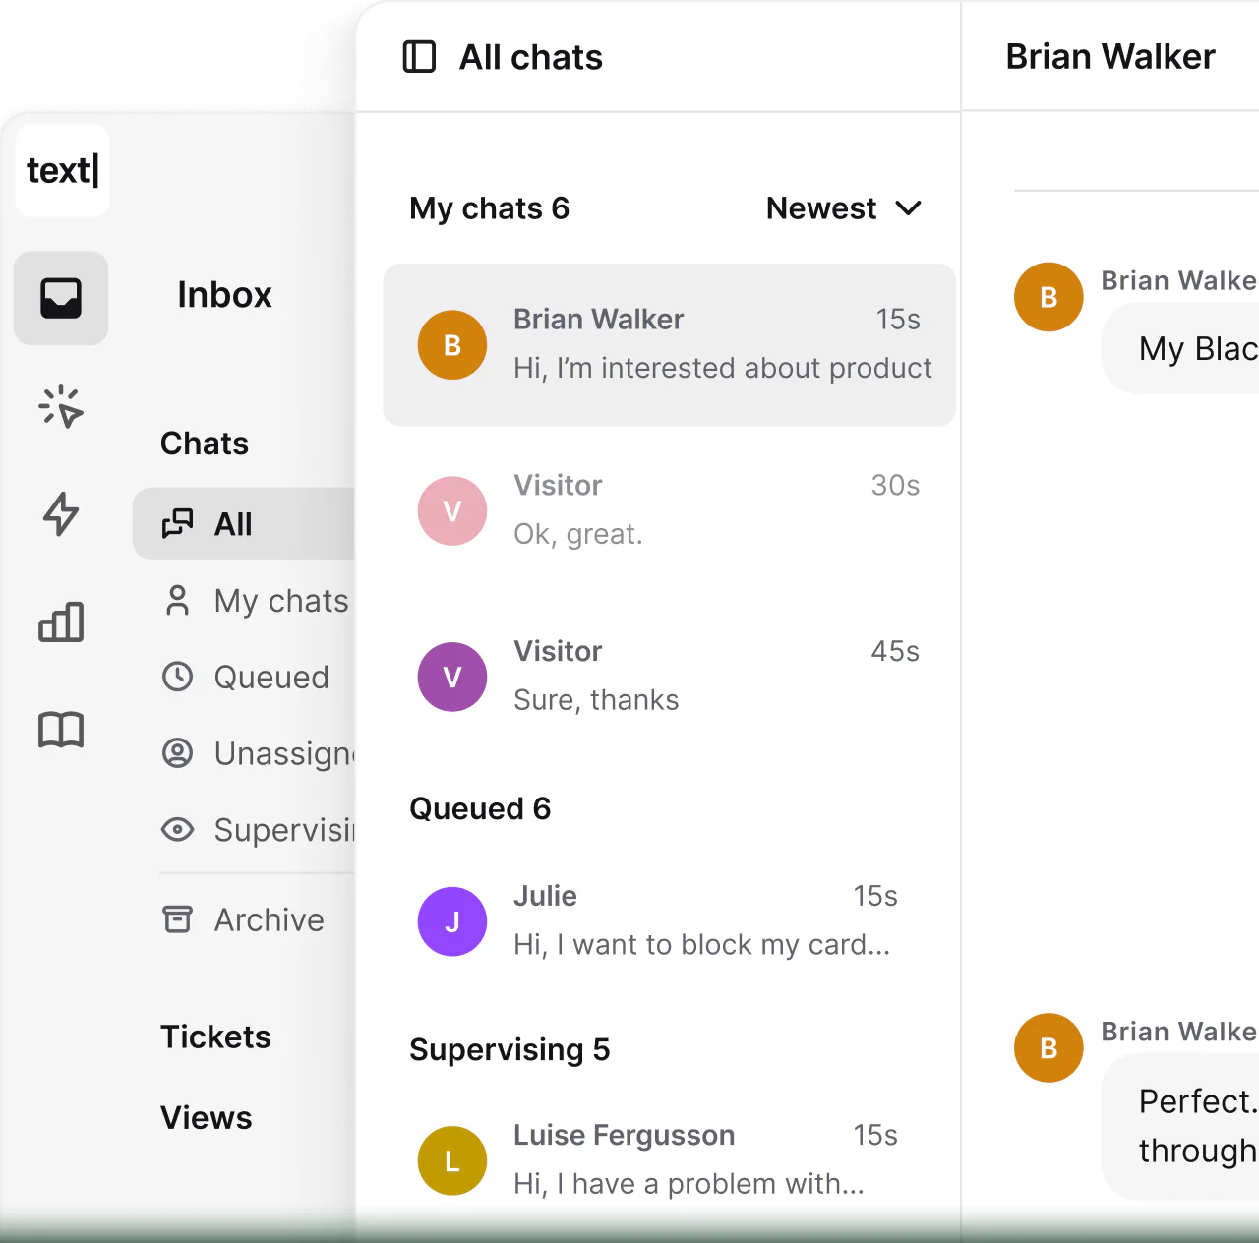Expand the Views section
The image size is (1259, 1243).
click(207, 1117)
